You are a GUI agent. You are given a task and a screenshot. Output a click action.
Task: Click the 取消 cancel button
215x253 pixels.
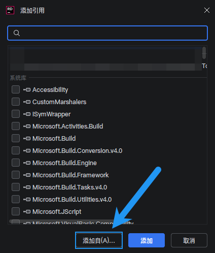tap(189, 240)
